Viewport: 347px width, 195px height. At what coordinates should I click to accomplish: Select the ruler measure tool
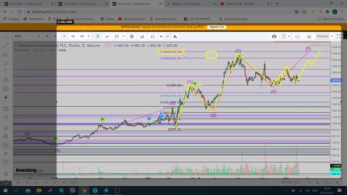(6, 108)
